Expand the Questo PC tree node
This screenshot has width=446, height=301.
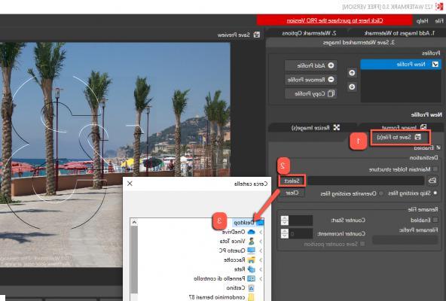260,251
